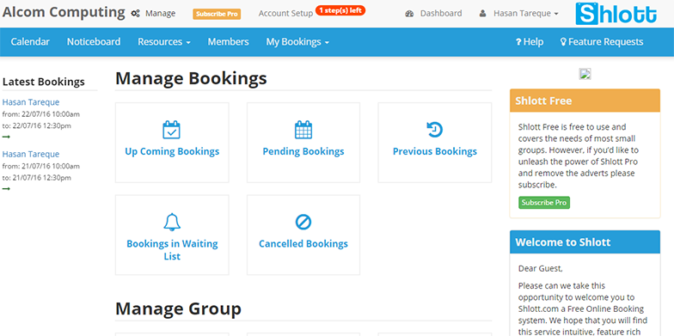Click the text 'from: 22/07/16 10:00am'
This screenshot has width=674, height=336.
point(41,114)
